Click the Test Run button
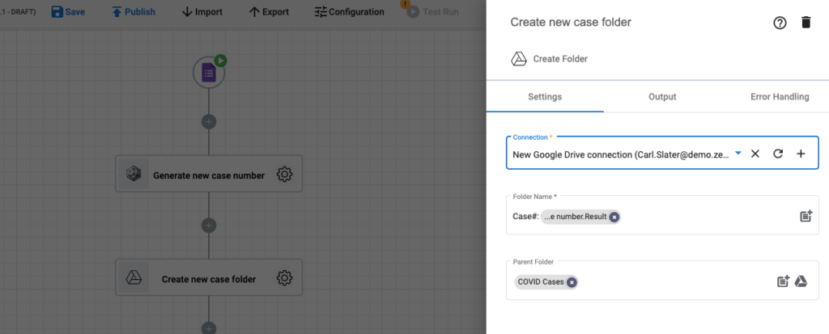Image resolution: width=829 pixels, height=334 pixels. pyautogui.click(x=433, y=11)
